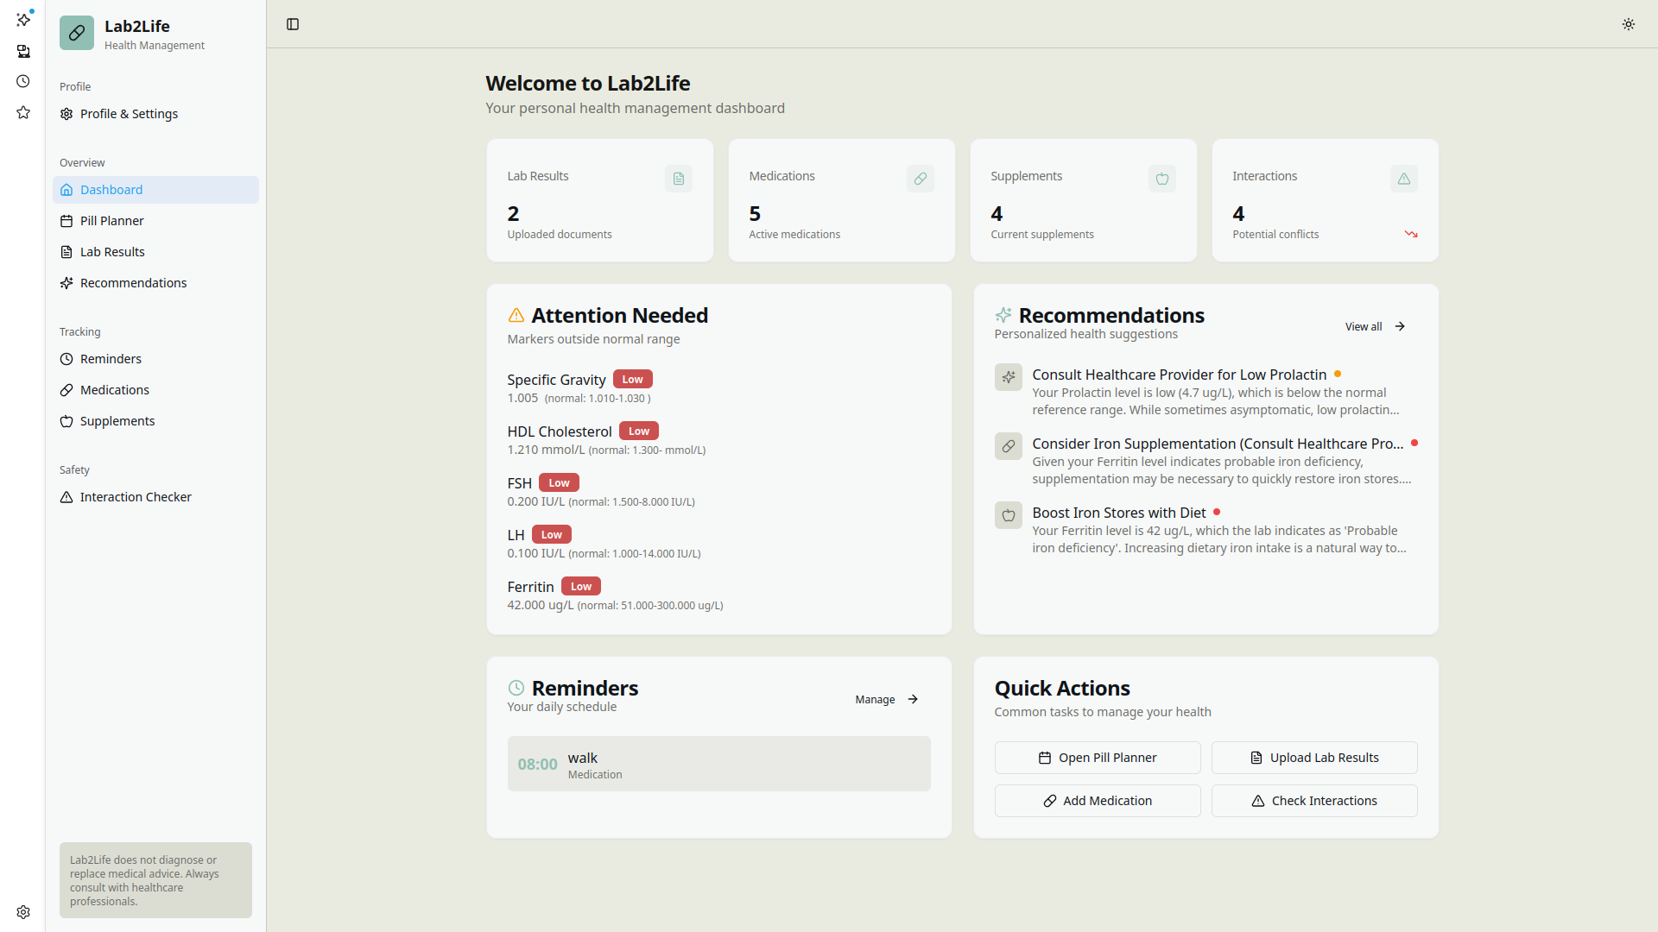Open settings gear at bottom left
1658x932 pixels.
coord(23,912)
